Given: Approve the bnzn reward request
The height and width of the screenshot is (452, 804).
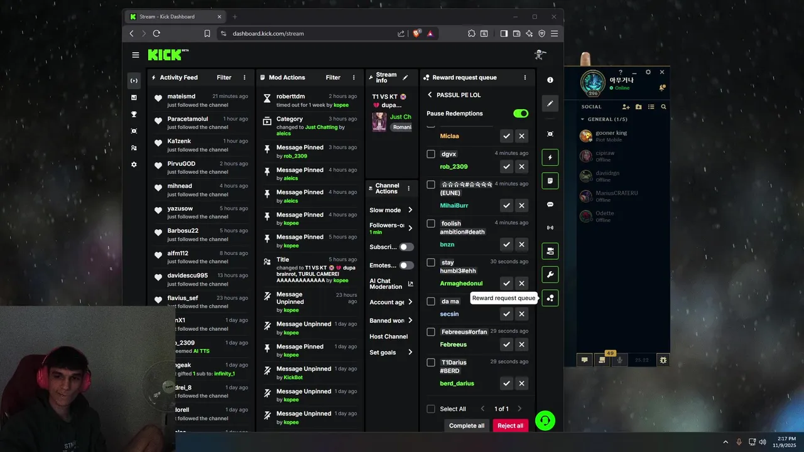Looking at the screenshot, I should [506, 244].
